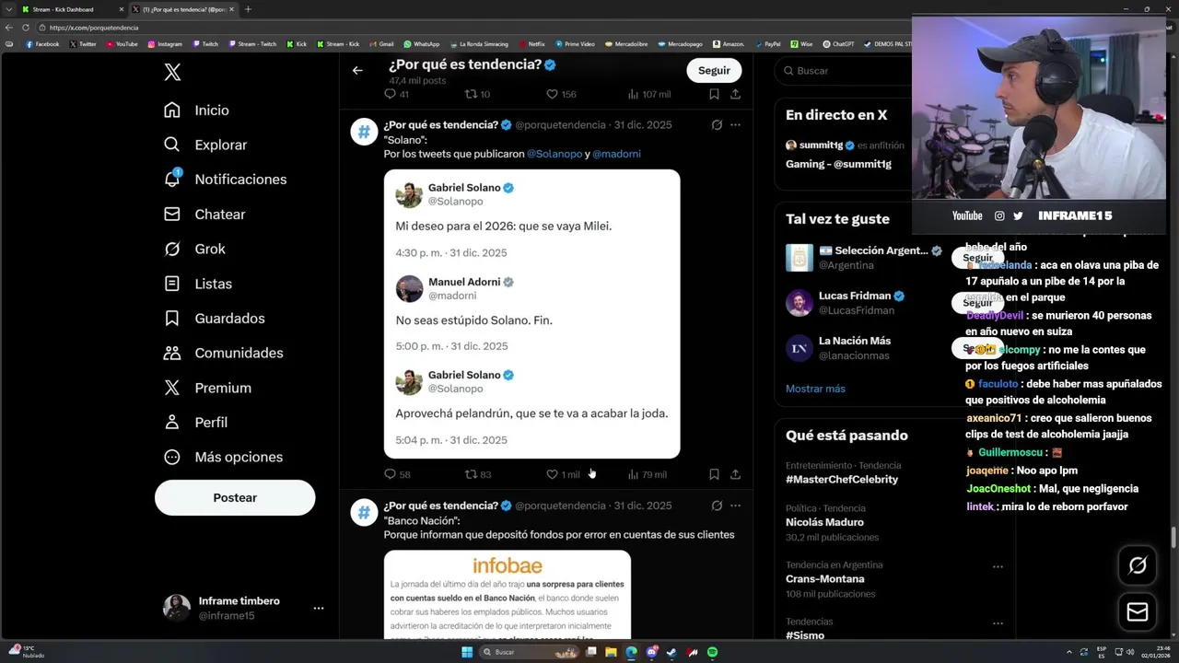Open the YouTube bookmark
The width and height of the screenshot is (1179, 663).
[122, 43]
